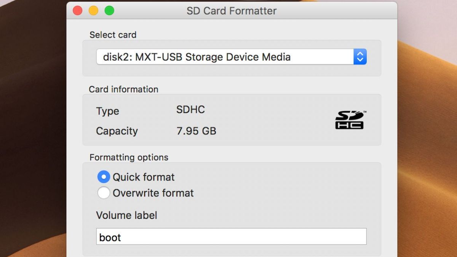Click the SDHC logo icon
This screenshot has height=257, width=457.
coord(350,120)
